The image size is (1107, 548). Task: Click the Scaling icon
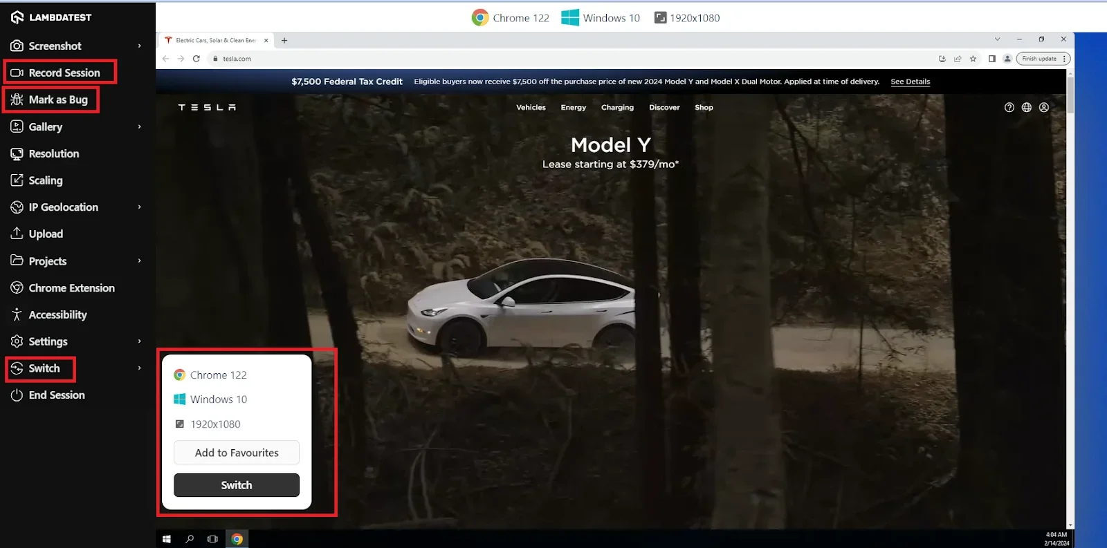17,180
